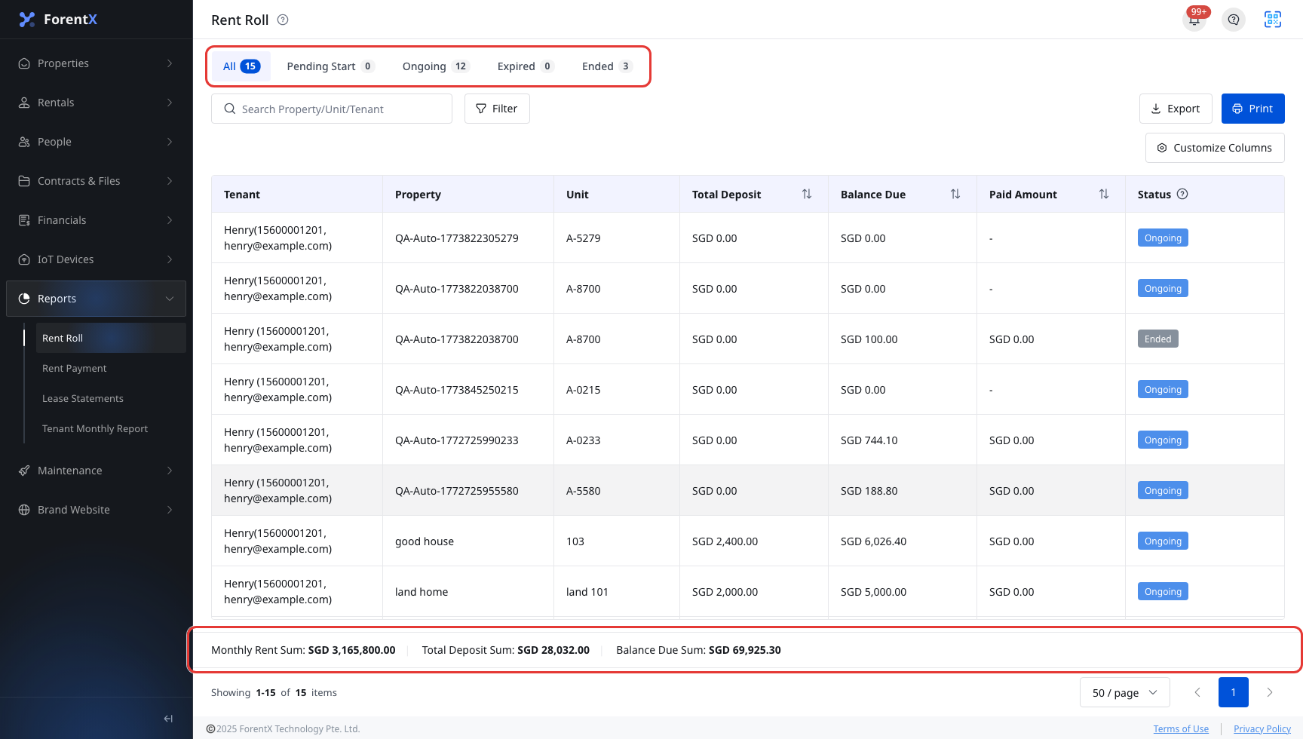
Task: Switch to the Expired tab
Action: 526,66
